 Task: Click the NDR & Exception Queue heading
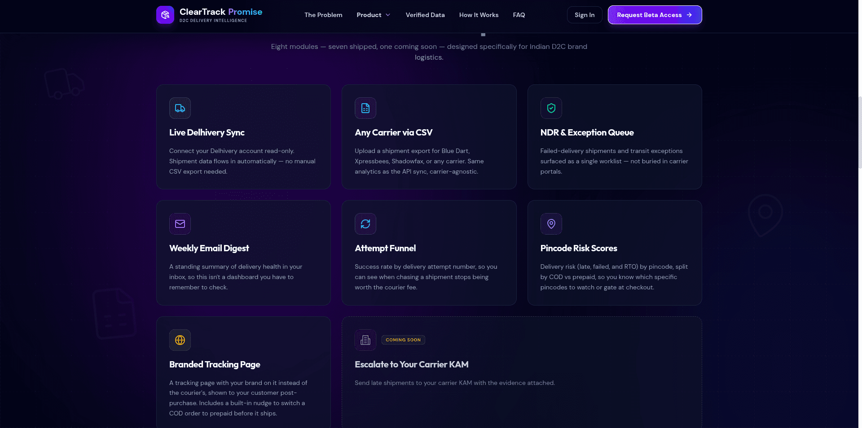587,132
